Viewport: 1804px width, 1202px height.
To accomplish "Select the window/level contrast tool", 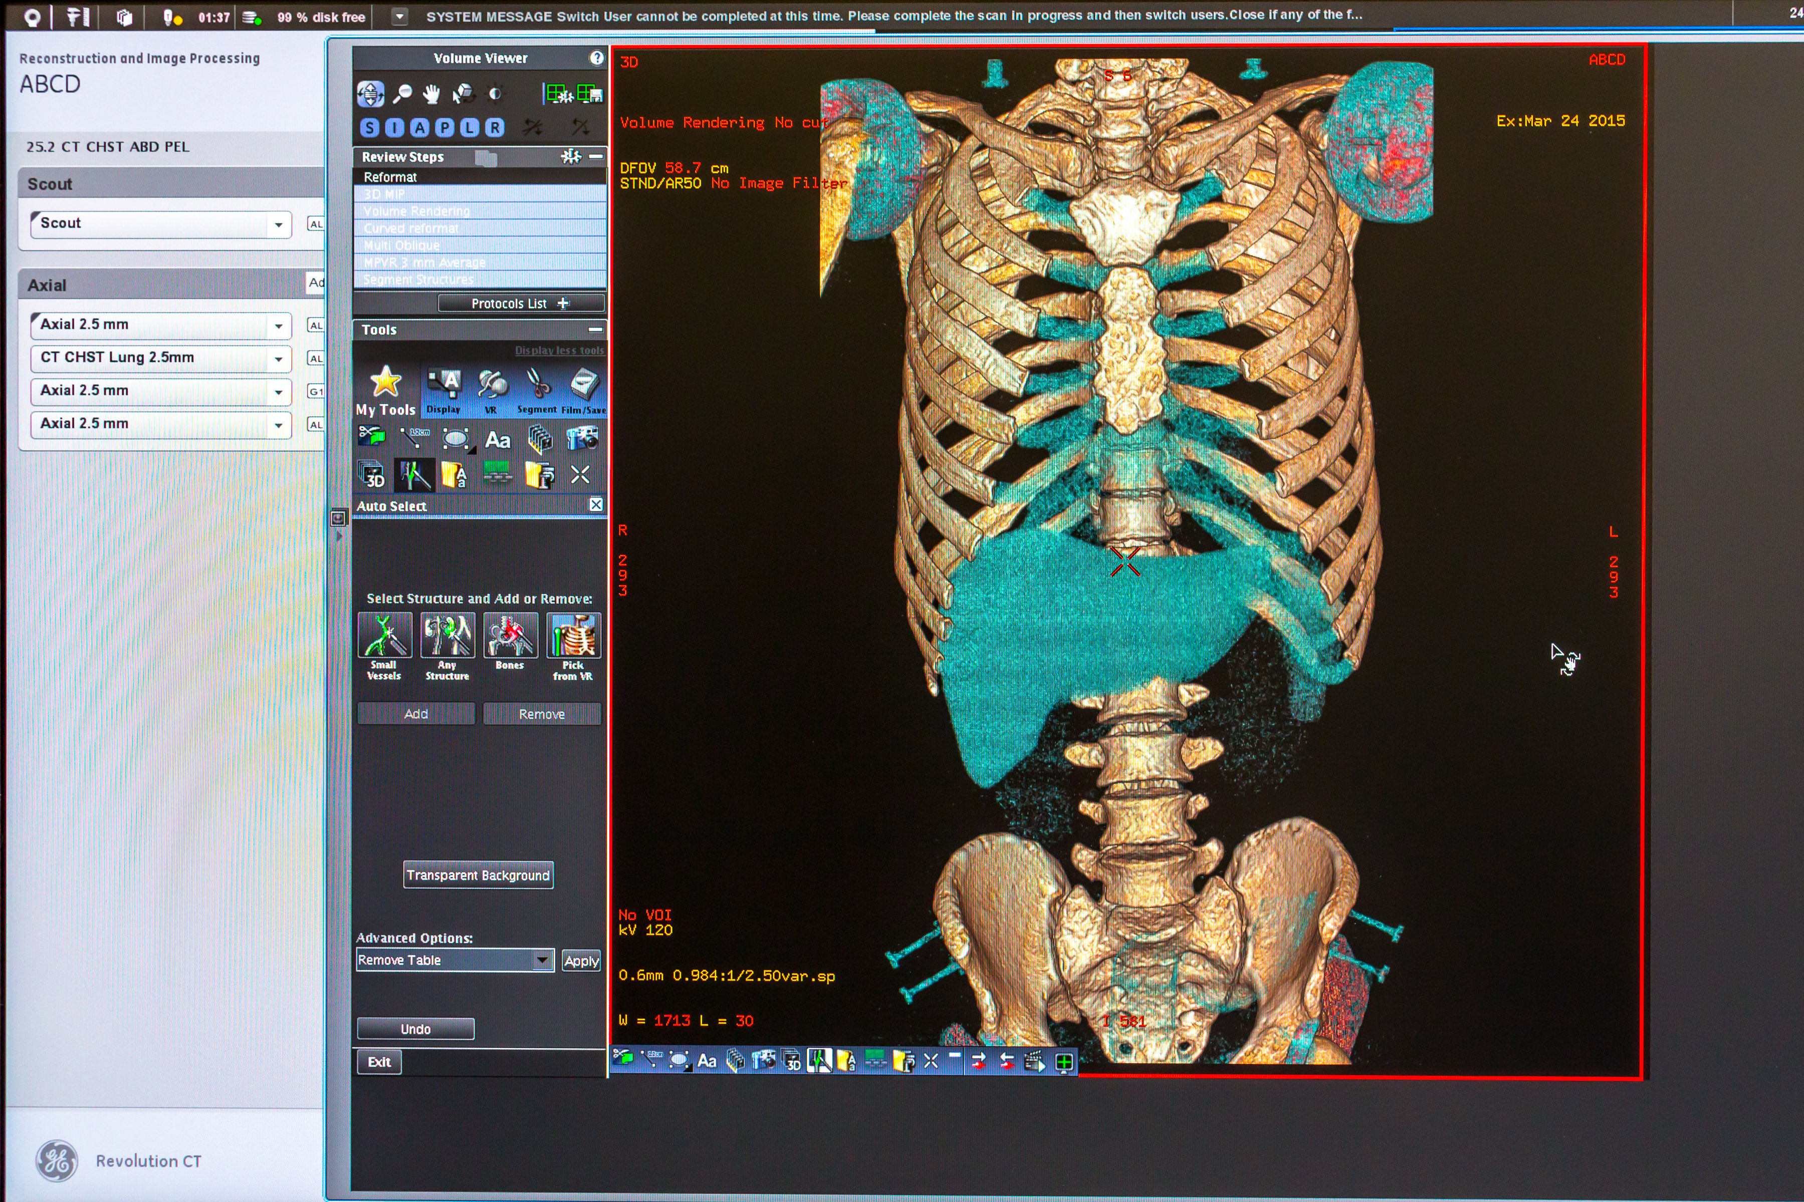I will 496,94.
